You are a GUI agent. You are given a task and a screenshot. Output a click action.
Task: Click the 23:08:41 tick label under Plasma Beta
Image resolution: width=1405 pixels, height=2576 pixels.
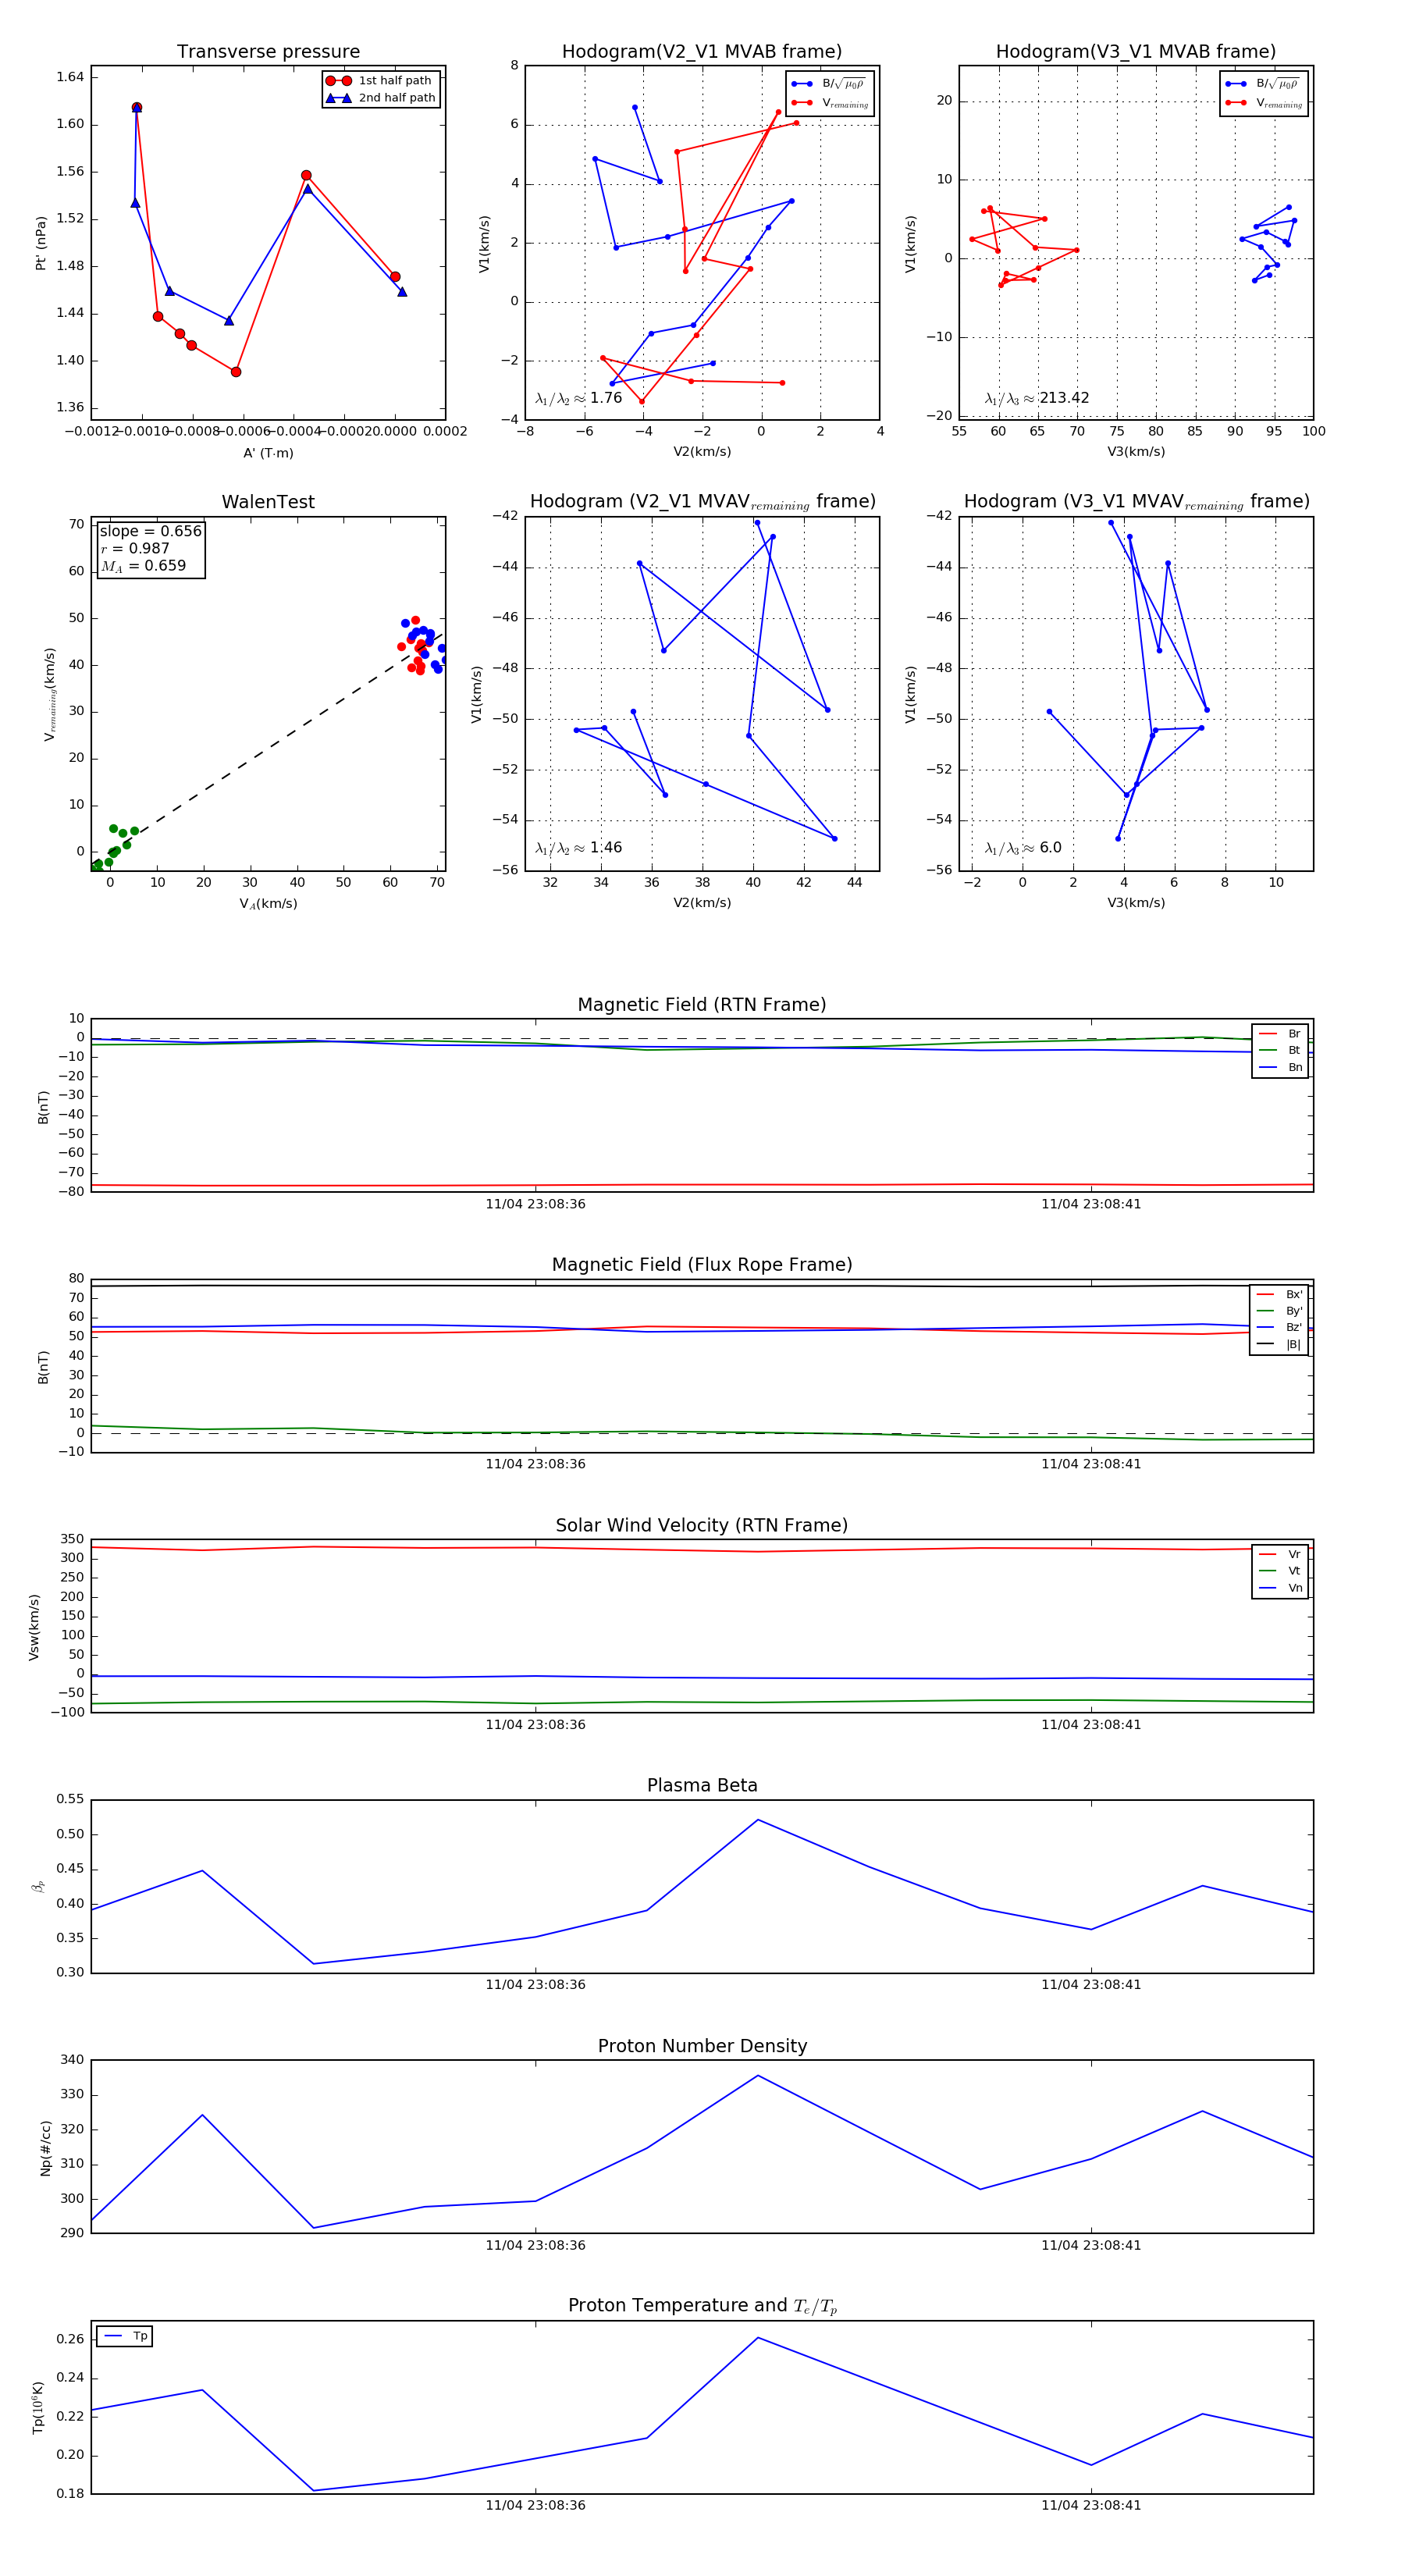click(1091, 1985)
